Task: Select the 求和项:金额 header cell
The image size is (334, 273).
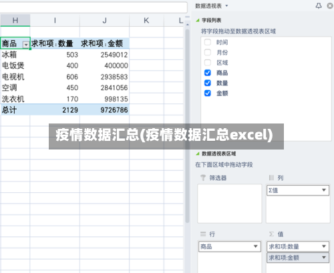Action: tap(104, 43)
